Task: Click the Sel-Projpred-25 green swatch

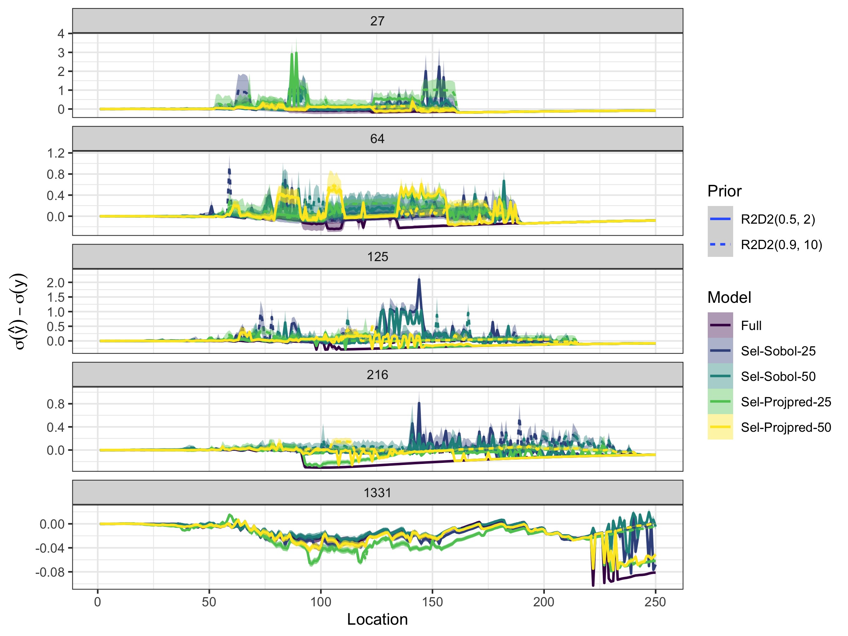Action: pyautogui.click(x=720, y=401)
